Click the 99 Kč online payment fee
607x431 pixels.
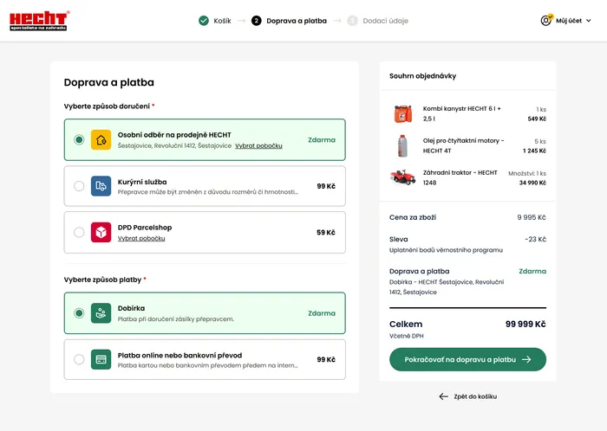click(326, 359)
